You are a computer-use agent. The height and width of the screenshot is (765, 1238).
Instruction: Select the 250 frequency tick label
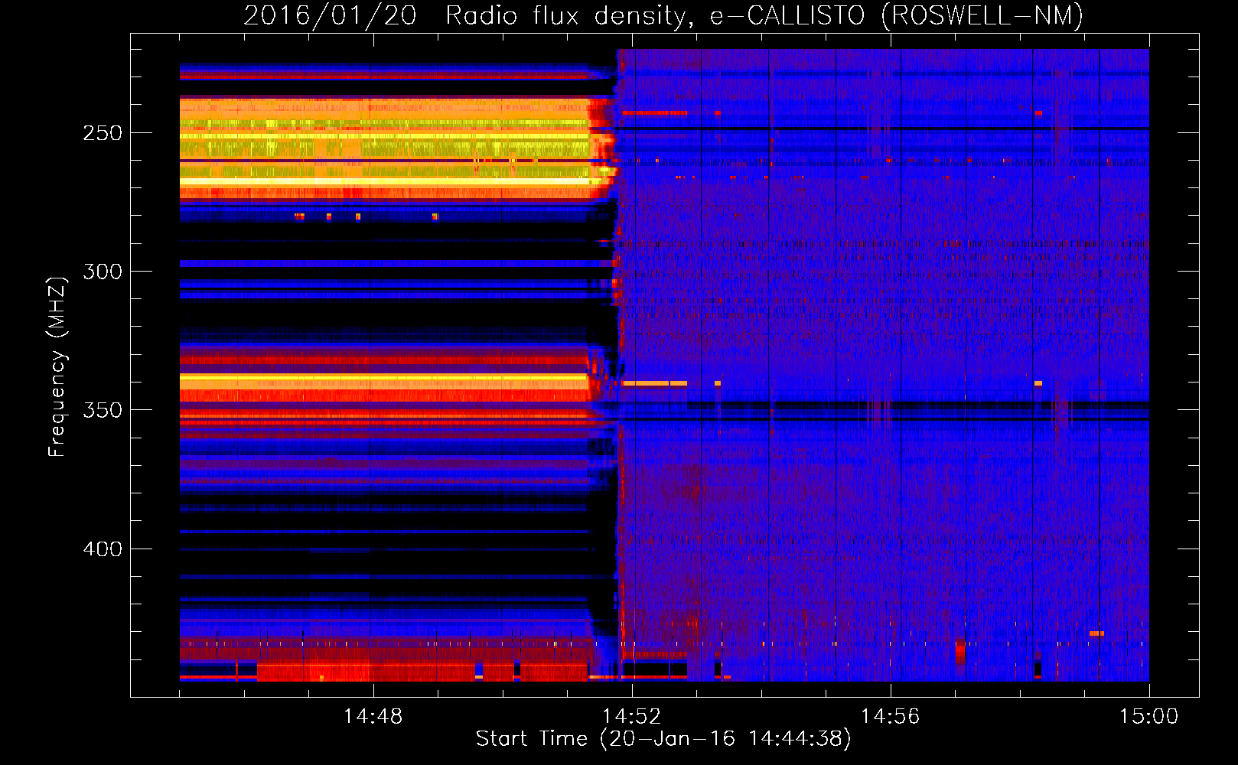coord(103,133)
